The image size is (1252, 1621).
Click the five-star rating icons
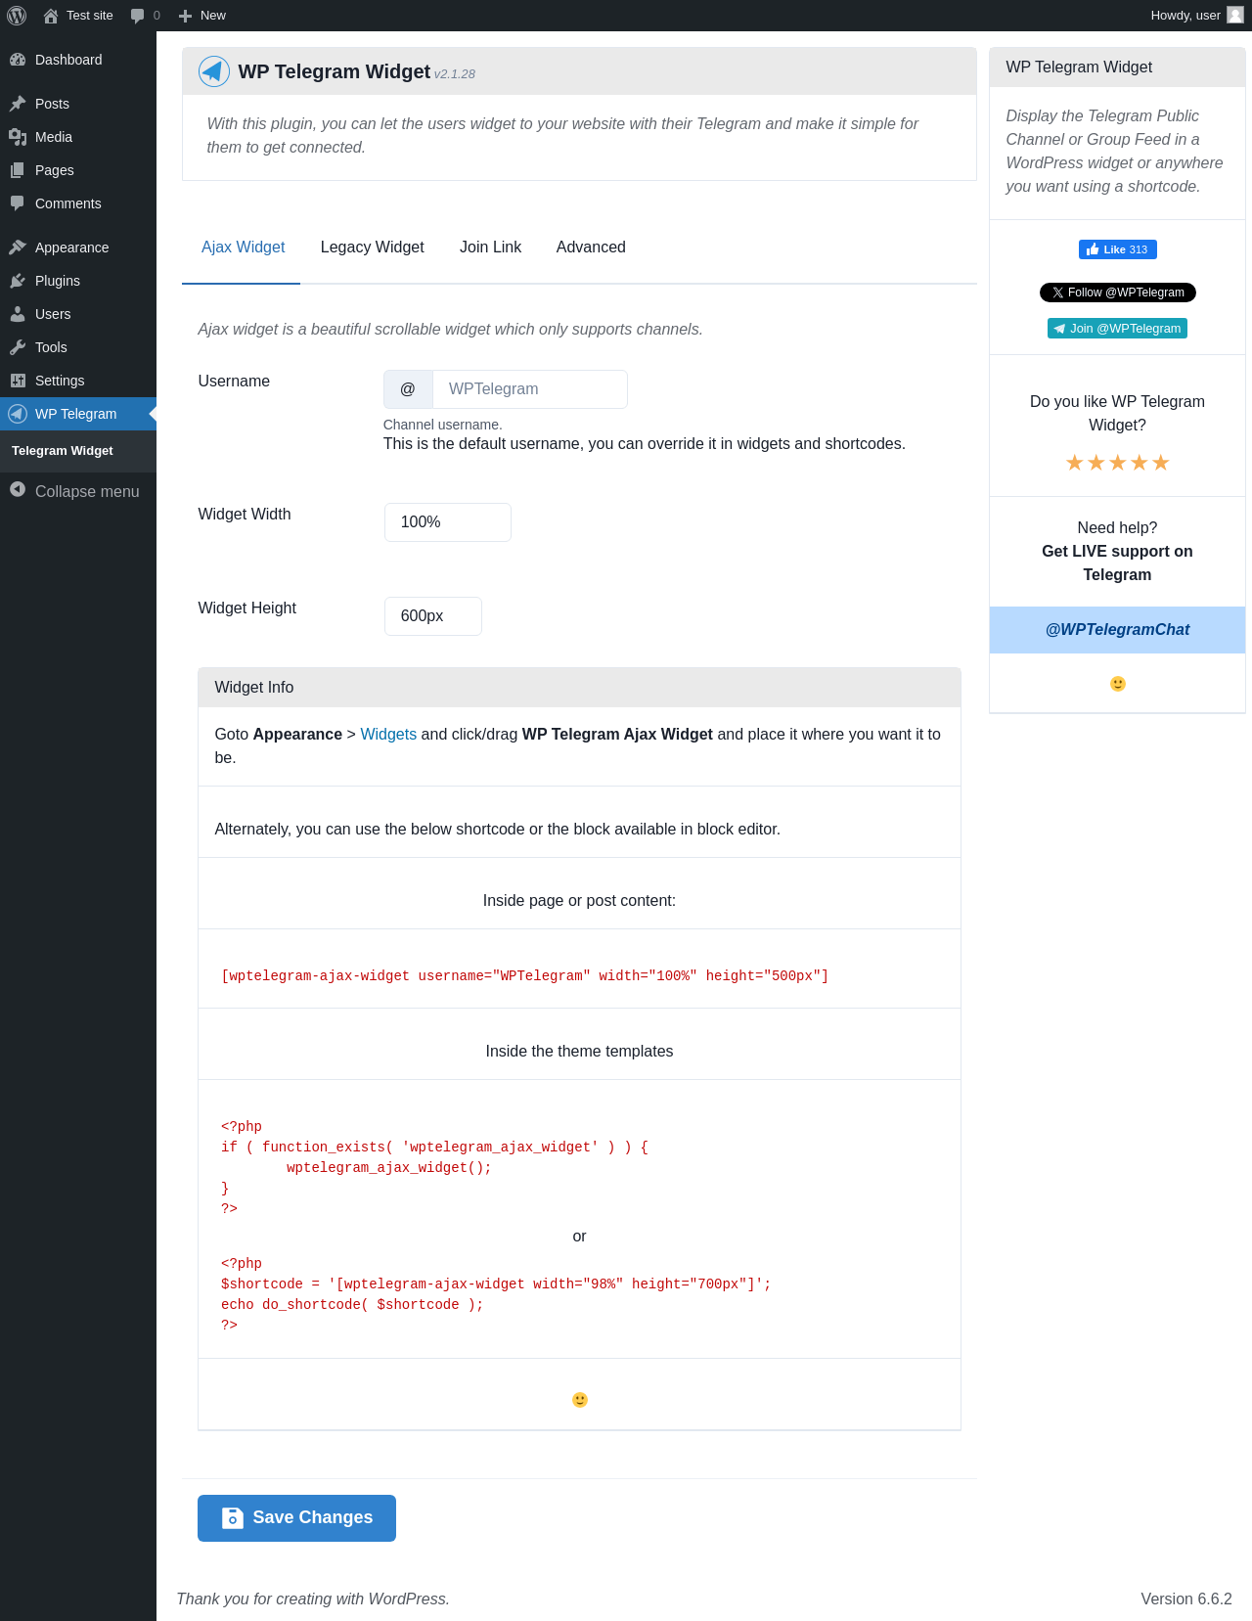[1117, 463]
